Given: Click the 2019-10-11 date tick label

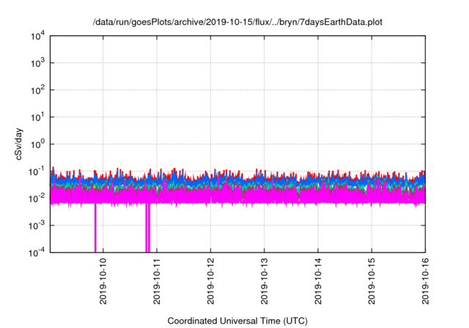Looking at the screenshot, I should click(x=157, y=281).
